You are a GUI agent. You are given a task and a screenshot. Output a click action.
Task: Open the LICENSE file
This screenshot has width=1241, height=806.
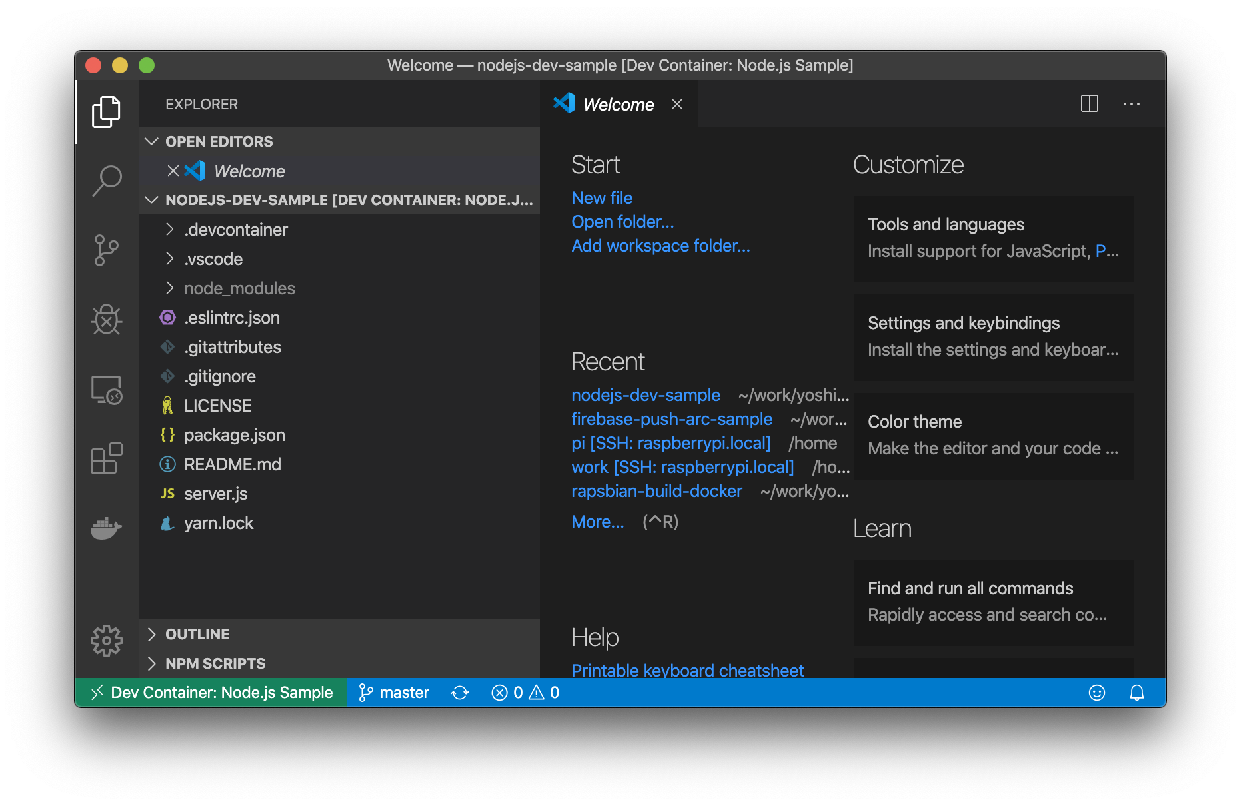tap(339, 406)
